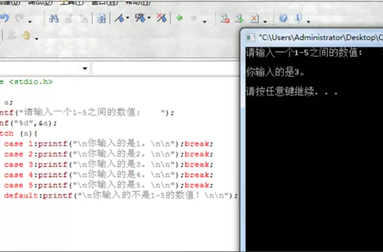The image size is (383, 252).
Task: Click the 'case 3' code line
Action: click(x=109, y=165)
